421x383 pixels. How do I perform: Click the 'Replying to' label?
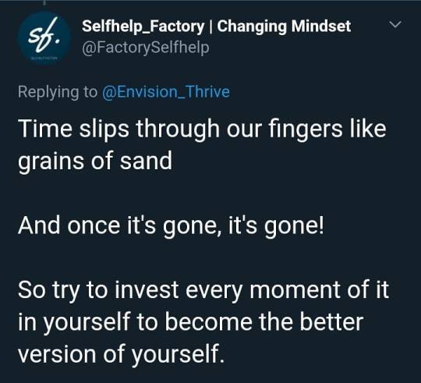(x=58, y=92)
